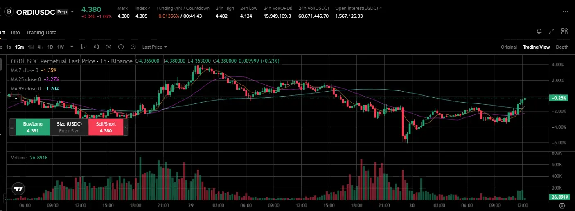Viewport: 575px width, 211px height.
Task: Click the Volume 26.891K legend label
Action: [29, 158]
